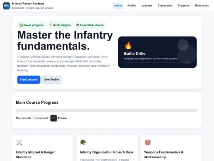Viewport: 214px width, 161px height.
Task: Click 'Master the Infantry fundamentals.' headline
Action: click(65, 41)
